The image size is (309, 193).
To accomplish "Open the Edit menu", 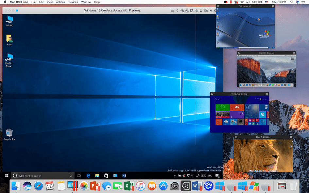I will [41, 2].
